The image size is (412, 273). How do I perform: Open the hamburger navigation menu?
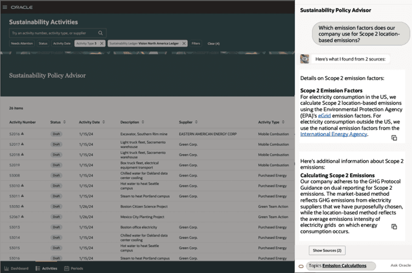[x=5, y=7]
